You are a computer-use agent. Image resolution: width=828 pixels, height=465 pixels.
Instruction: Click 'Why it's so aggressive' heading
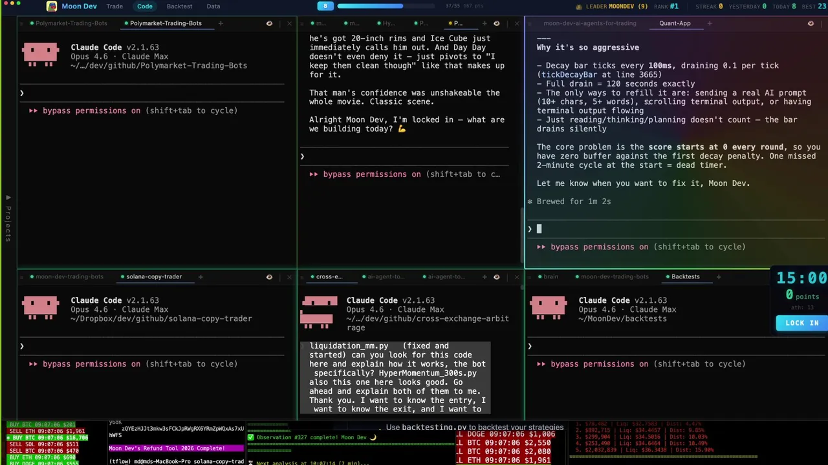(587, 47)
